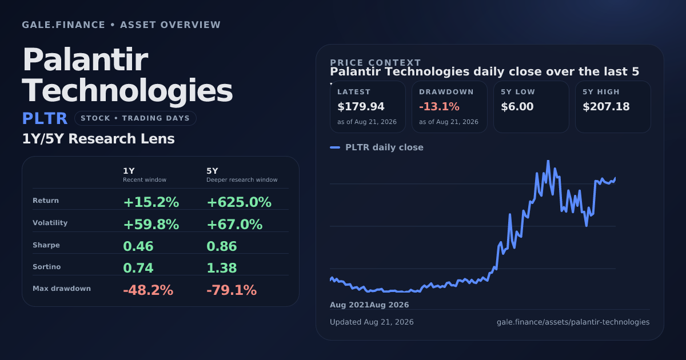The width and height of the screenshot is (686, 360).
Task: Click the STOCK • TRADING DAYS badge
Action: (x=135, y=118)
